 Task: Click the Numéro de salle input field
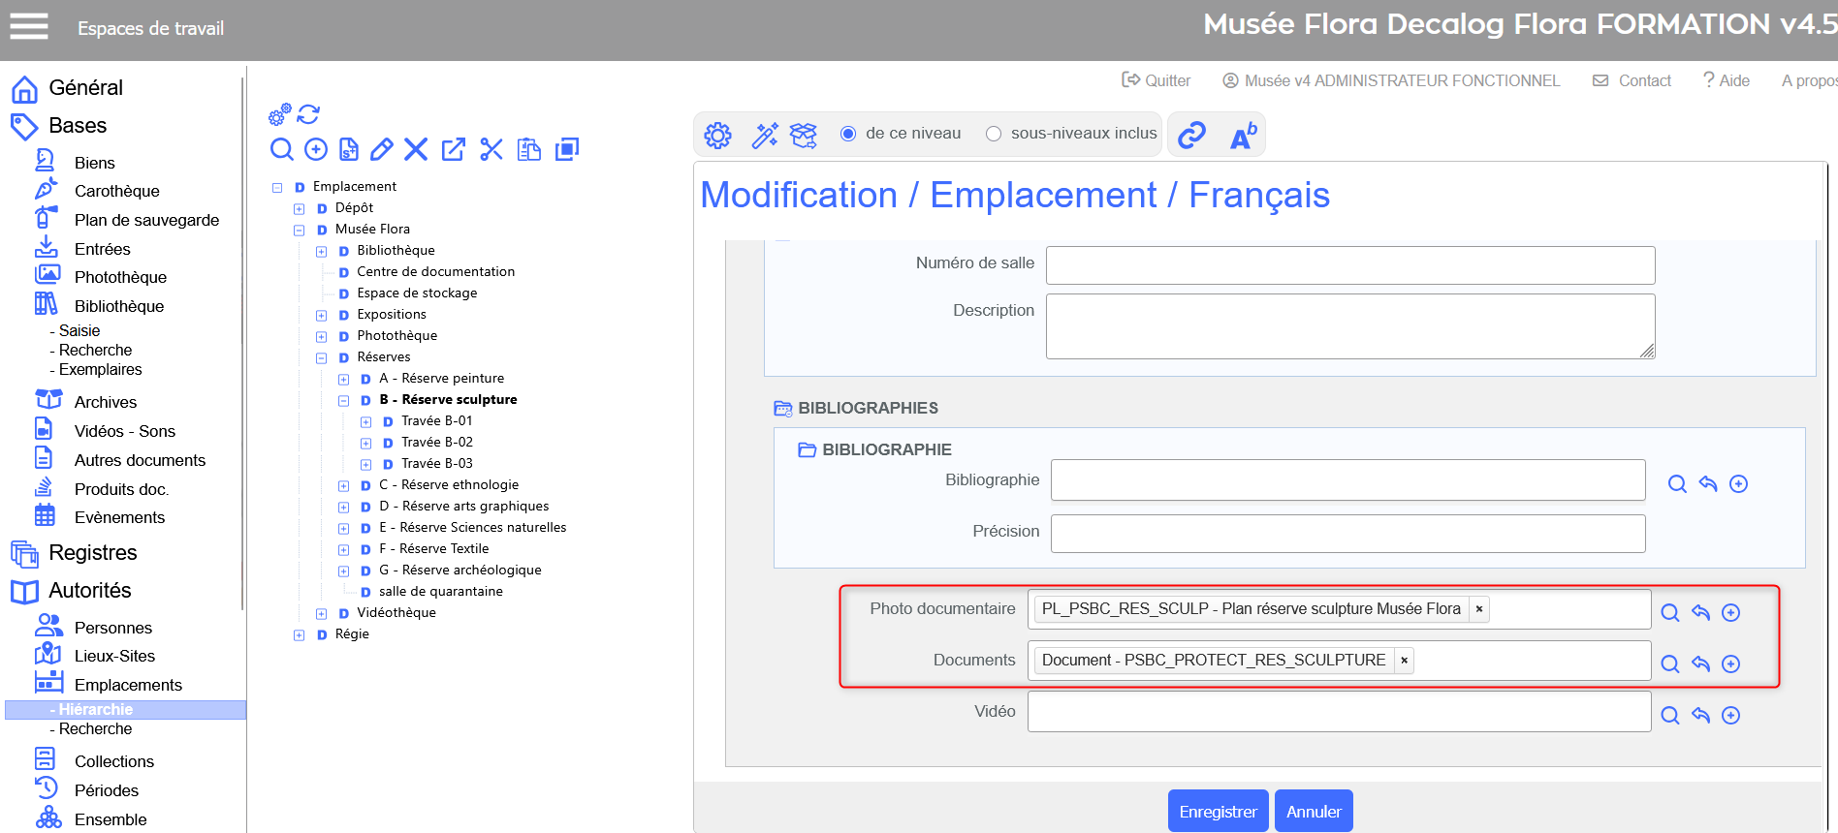[1349, 265]
